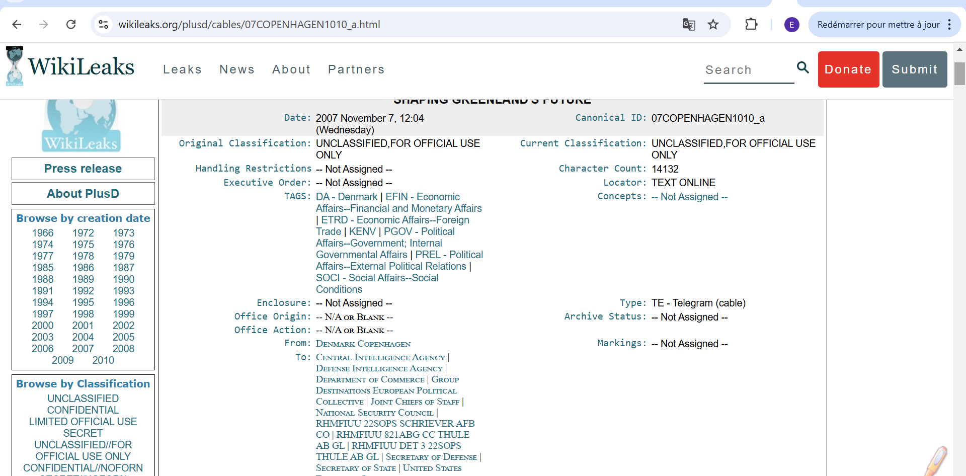Open the site information icon in address bar
Viewport: 966px width, 476px height.
[104, 24]
